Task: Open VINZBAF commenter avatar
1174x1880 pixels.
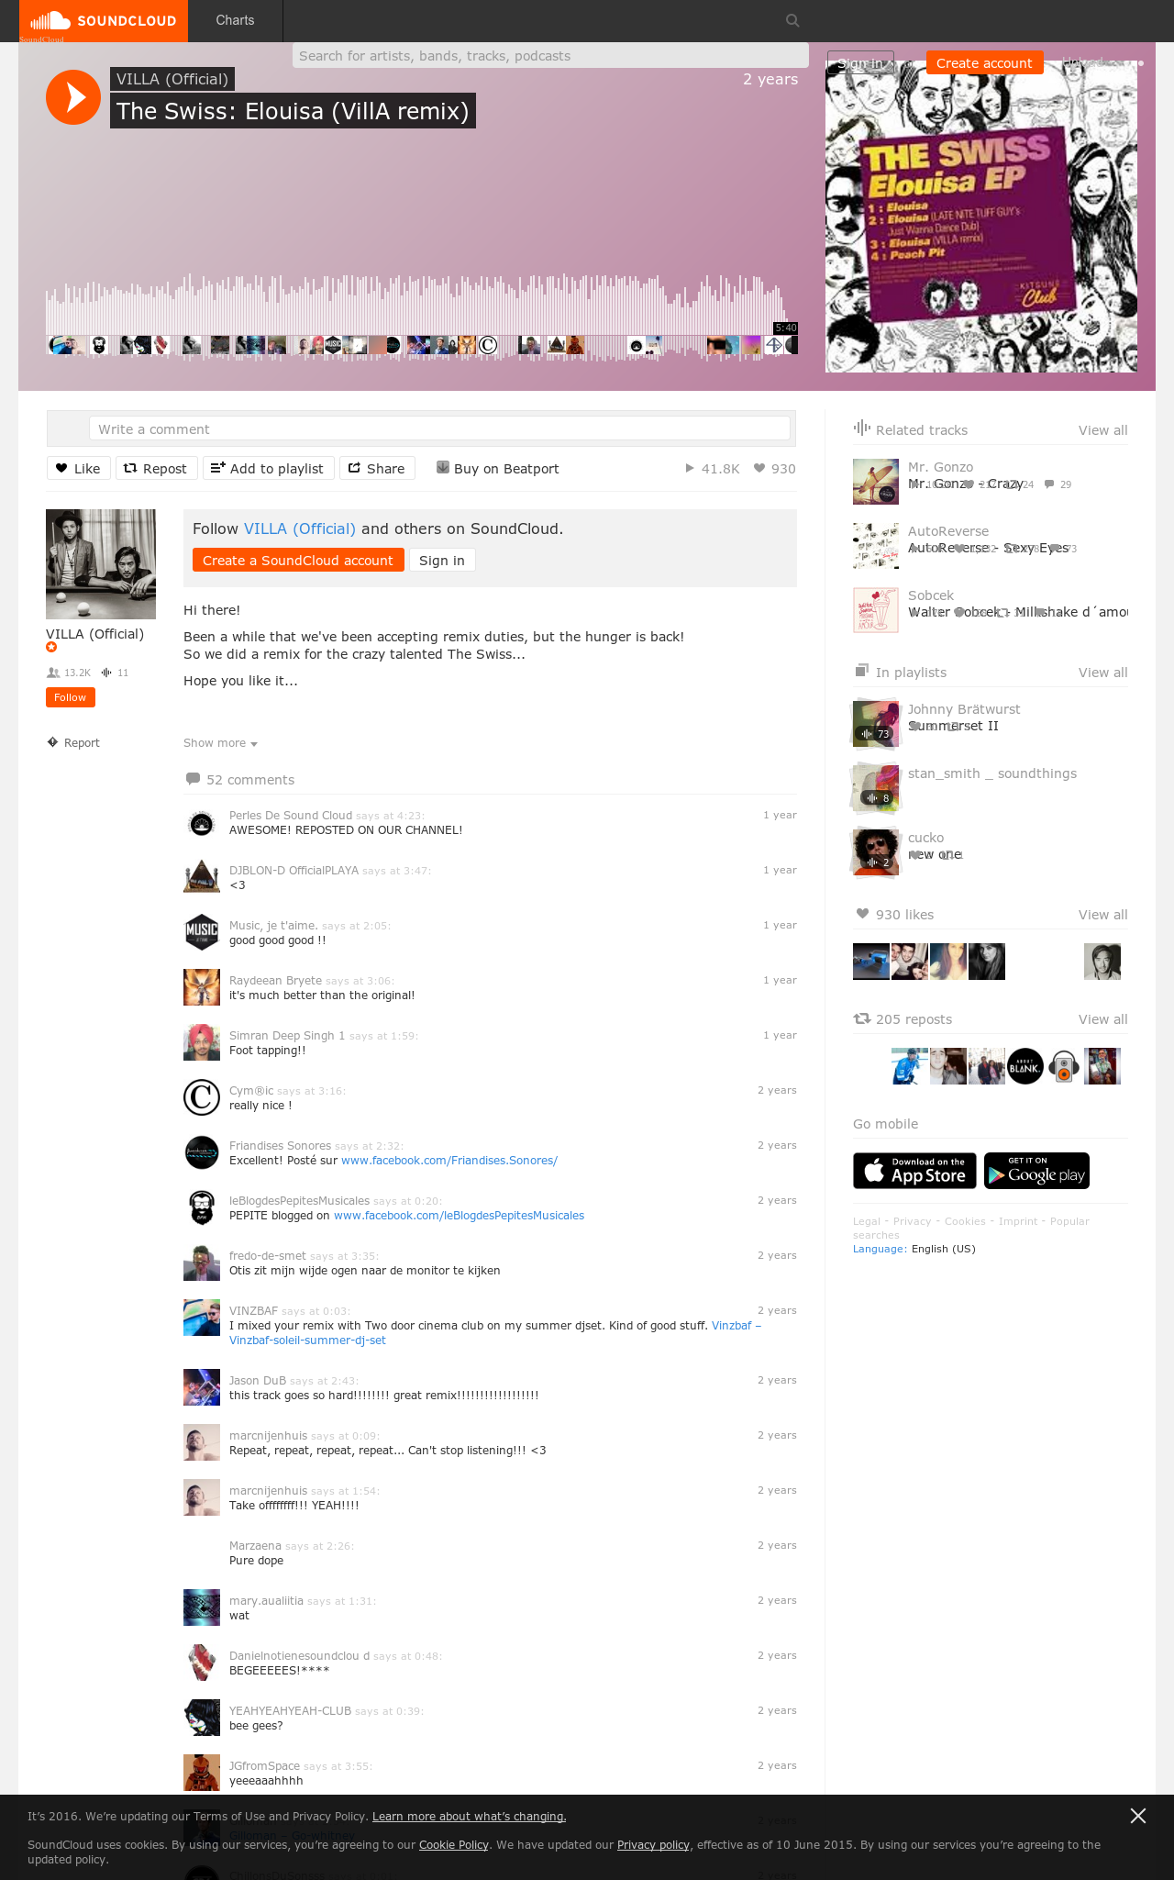Action: 202,1318
